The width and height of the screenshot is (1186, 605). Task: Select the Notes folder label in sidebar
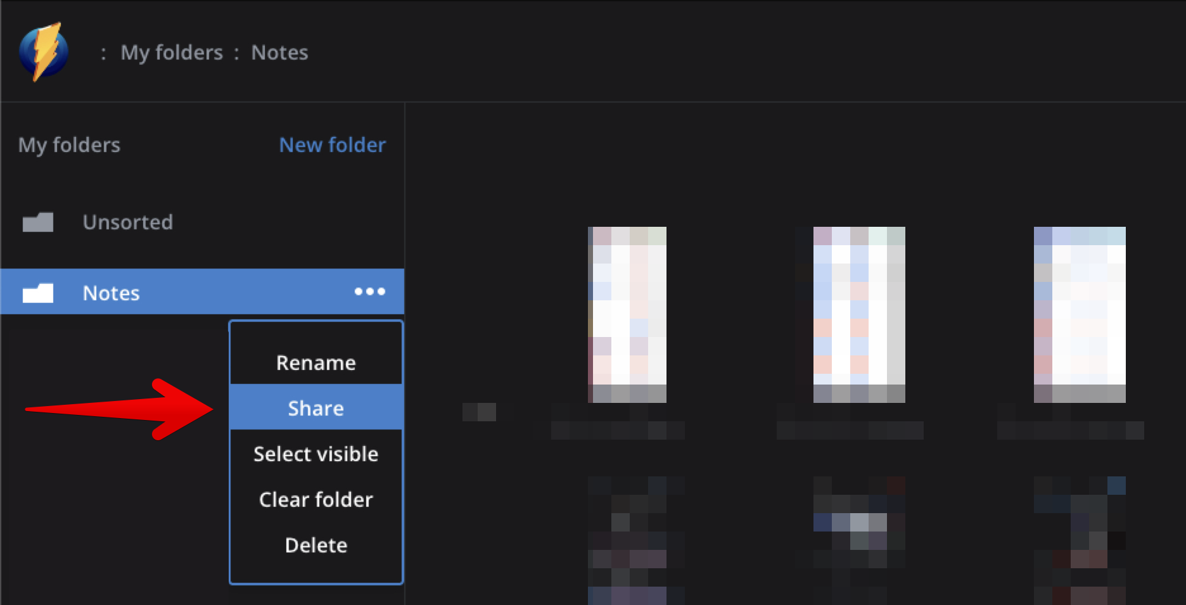111,293
